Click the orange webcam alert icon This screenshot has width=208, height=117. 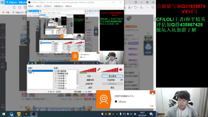pyautogui.click(x=103, y=99)
